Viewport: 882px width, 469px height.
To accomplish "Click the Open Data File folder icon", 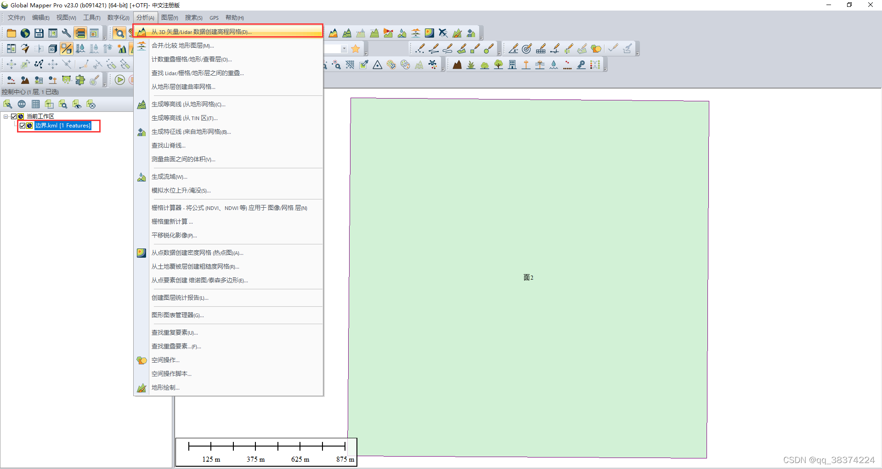I will pyautogui.click(x=11, y=33).
